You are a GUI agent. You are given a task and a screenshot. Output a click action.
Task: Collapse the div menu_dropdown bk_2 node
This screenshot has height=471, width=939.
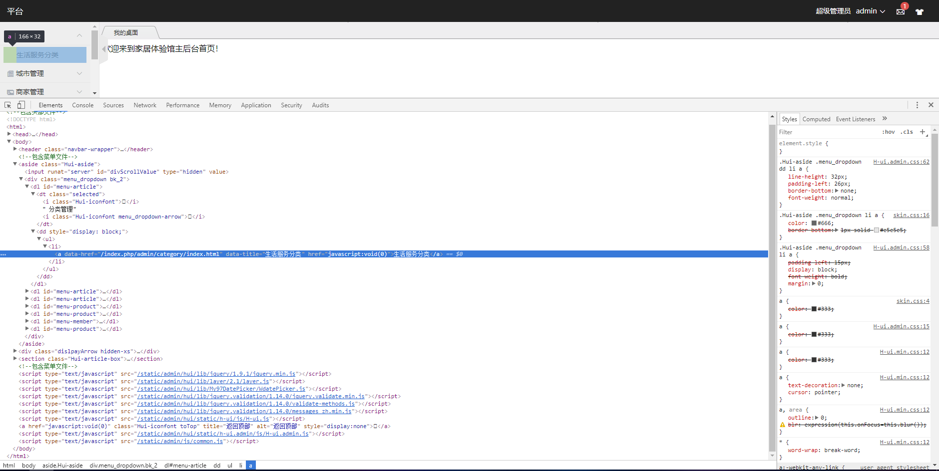[x=21, y=179]
